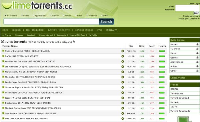Choose the TV shows radio option

(87, 16)
